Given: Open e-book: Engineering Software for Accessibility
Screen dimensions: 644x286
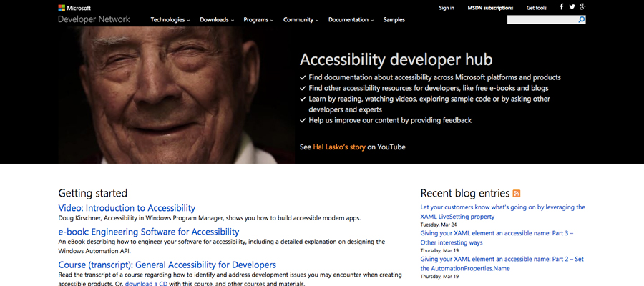Looking at the screenshot, I should [x=149, y=232].
